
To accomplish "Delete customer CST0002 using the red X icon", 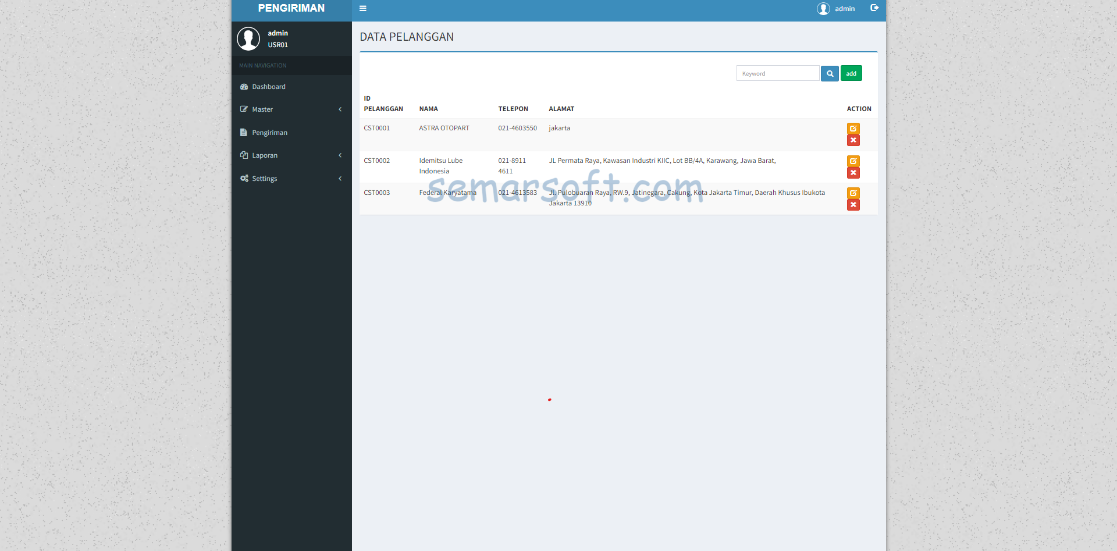I will (853, 172).
